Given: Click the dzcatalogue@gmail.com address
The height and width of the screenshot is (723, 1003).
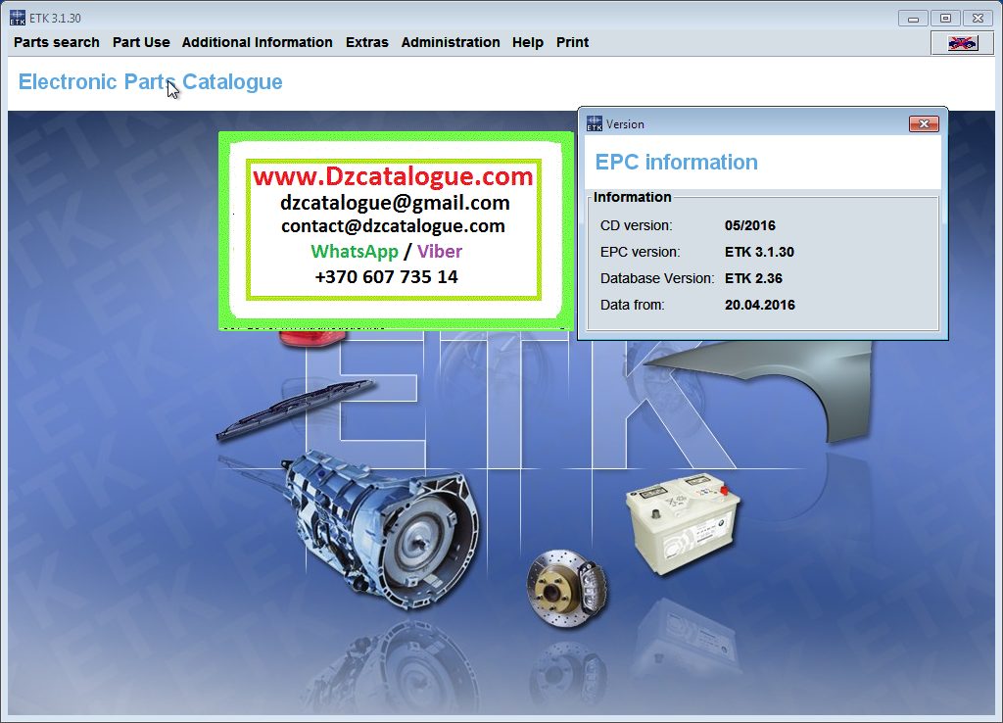Looking at the screenshot, I should (x=395, y=203).
